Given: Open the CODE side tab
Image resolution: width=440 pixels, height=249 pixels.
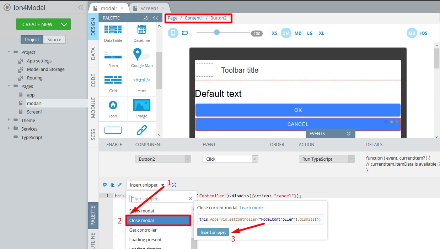Looking at the screenshot, I should pyautogui.click(x=93, y=81).
